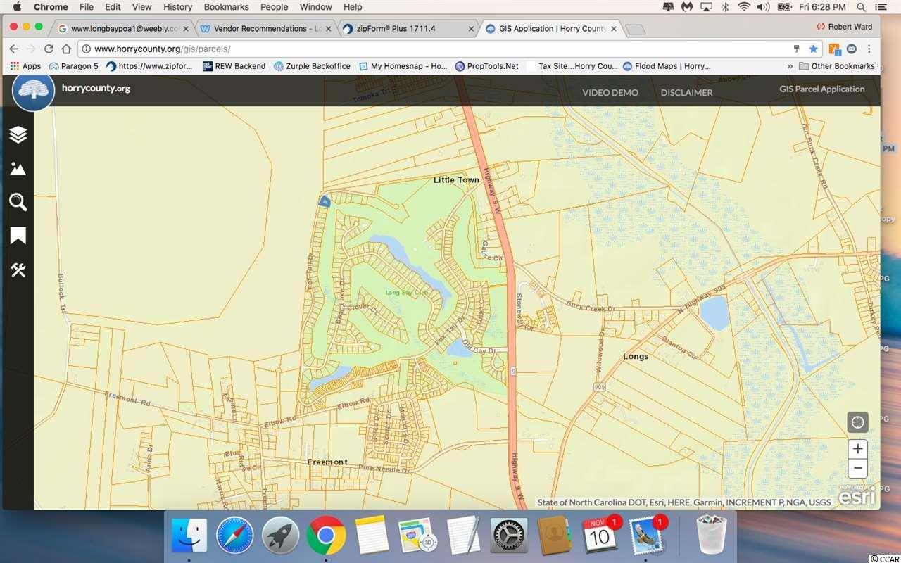Open the History menu
Image resolution: width=901 pixels, height=563 pixels.
pyautogui.click(x=177, y=7)
